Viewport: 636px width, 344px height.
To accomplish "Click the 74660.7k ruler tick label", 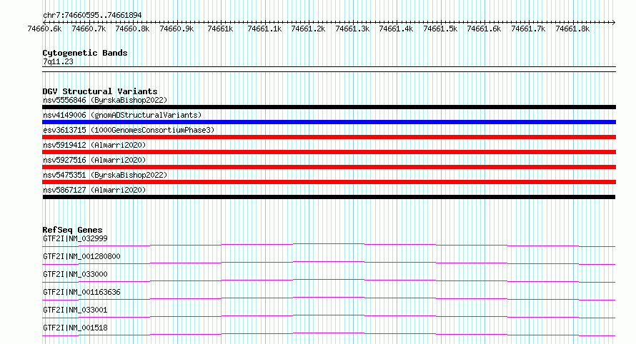I will tap(89, 29).
